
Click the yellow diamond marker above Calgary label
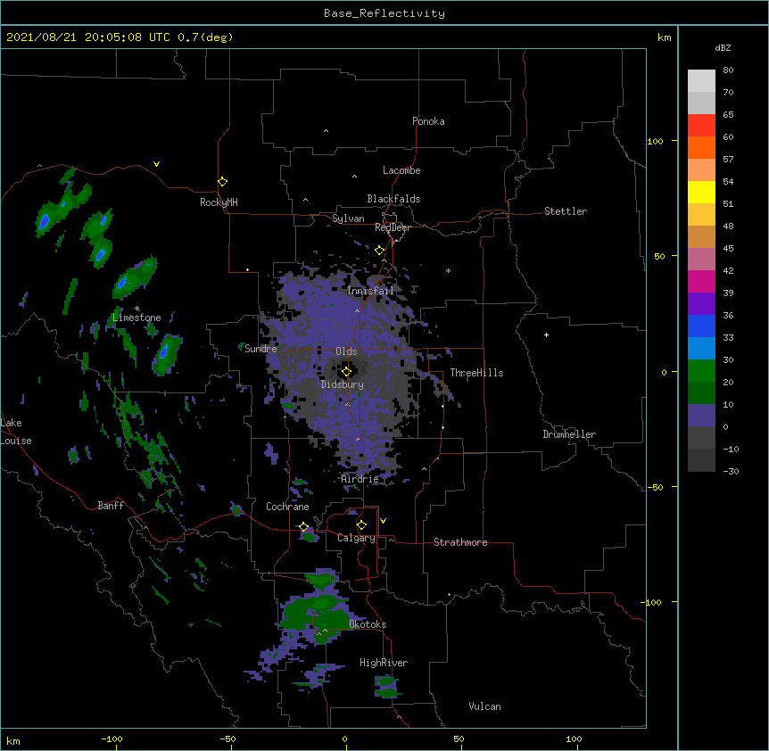tap(361, 525)
